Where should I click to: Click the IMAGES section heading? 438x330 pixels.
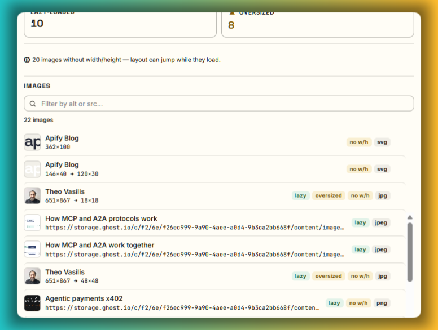[x=37, y=86]
